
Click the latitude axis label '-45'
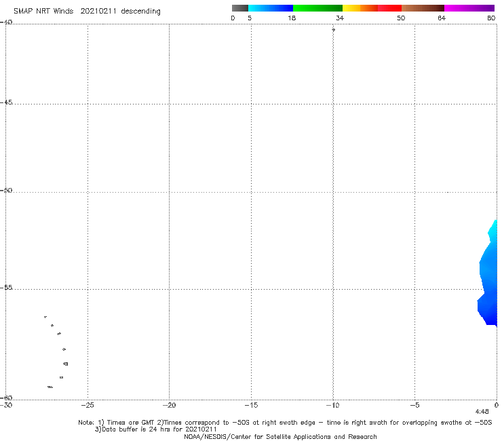(x=6, y=102)
